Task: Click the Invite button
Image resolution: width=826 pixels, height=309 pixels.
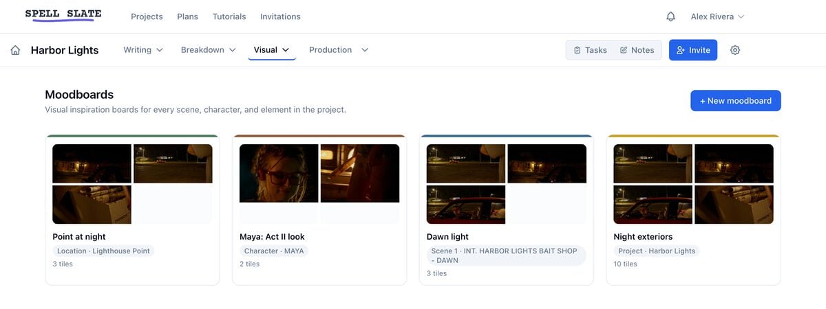Action: 693,50
